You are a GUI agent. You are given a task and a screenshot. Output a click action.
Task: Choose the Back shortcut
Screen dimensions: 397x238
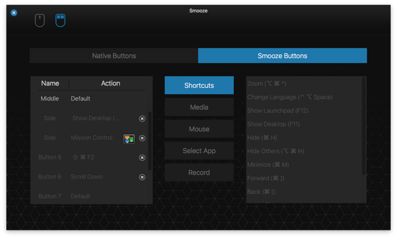[x=261, y=192]
